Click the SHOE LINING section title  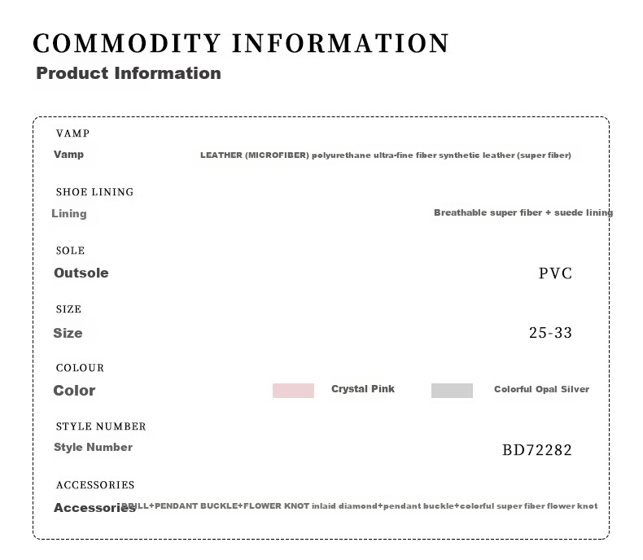pos(94,192)
